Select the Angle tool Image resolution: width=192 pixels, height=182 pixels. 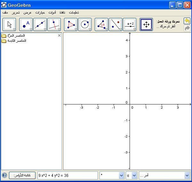tap(101, 25)
